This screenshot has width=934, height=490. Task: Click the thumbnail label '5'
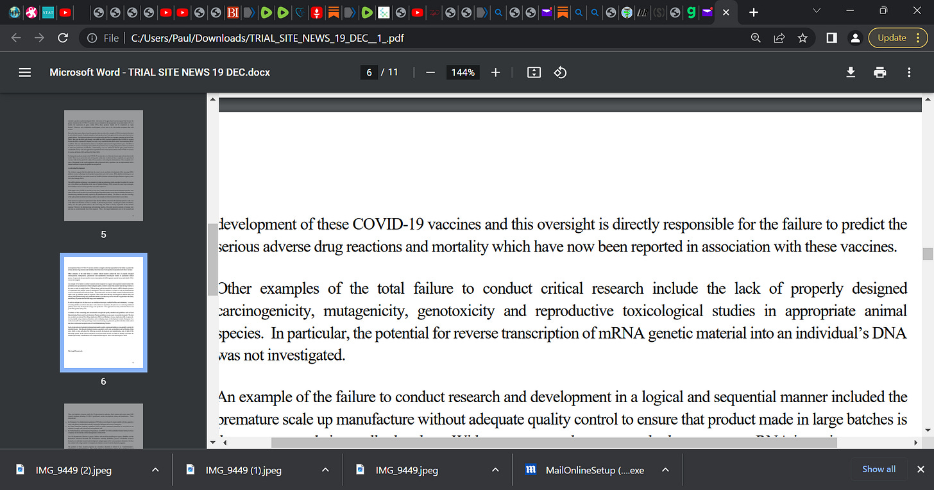104,234
